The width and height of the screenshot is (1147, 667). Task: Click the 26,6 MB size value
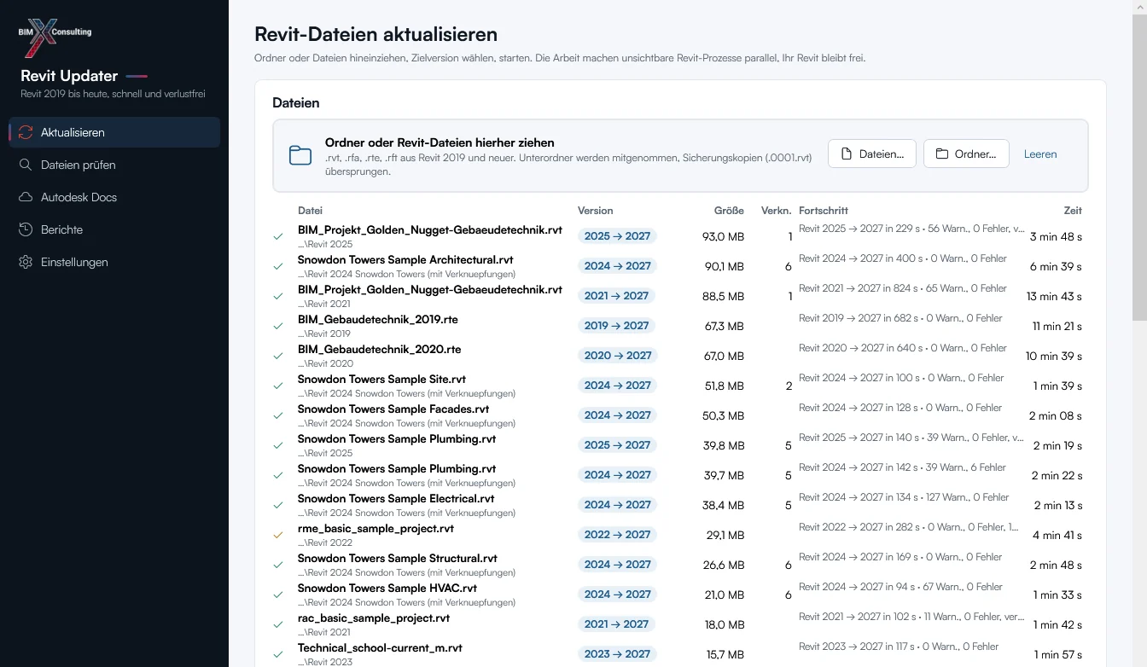click(x=724, y=565)
